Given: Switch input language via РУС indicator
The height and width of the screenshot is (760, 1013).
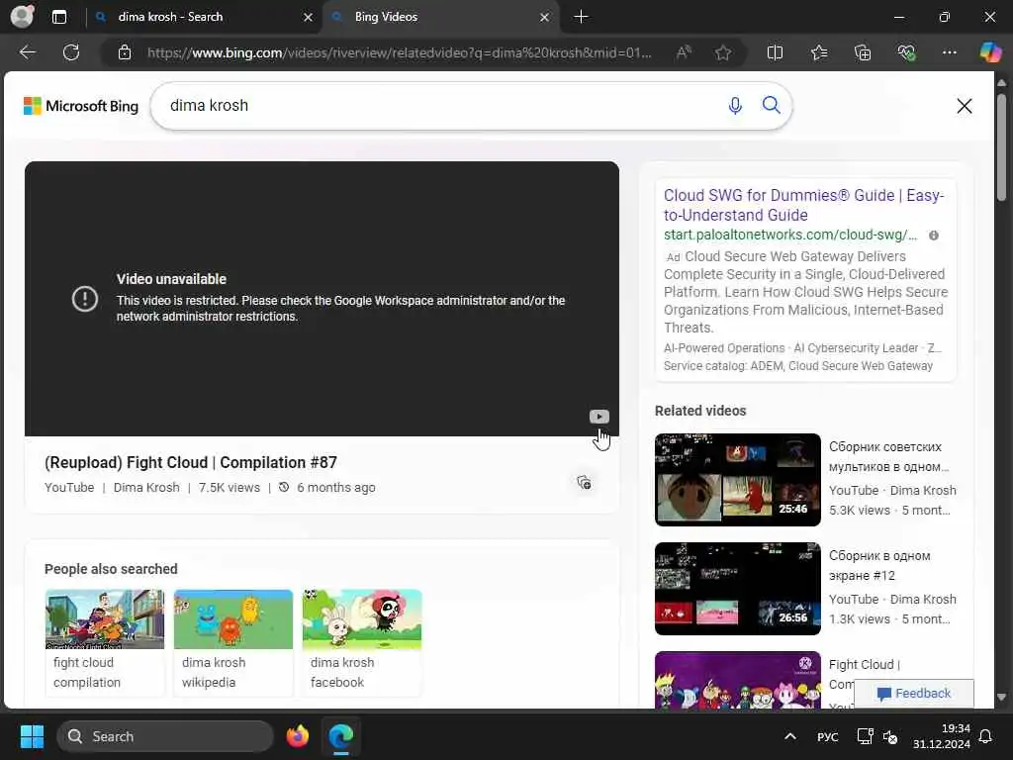Looking at the screenshot, I should tap(827, 736).
